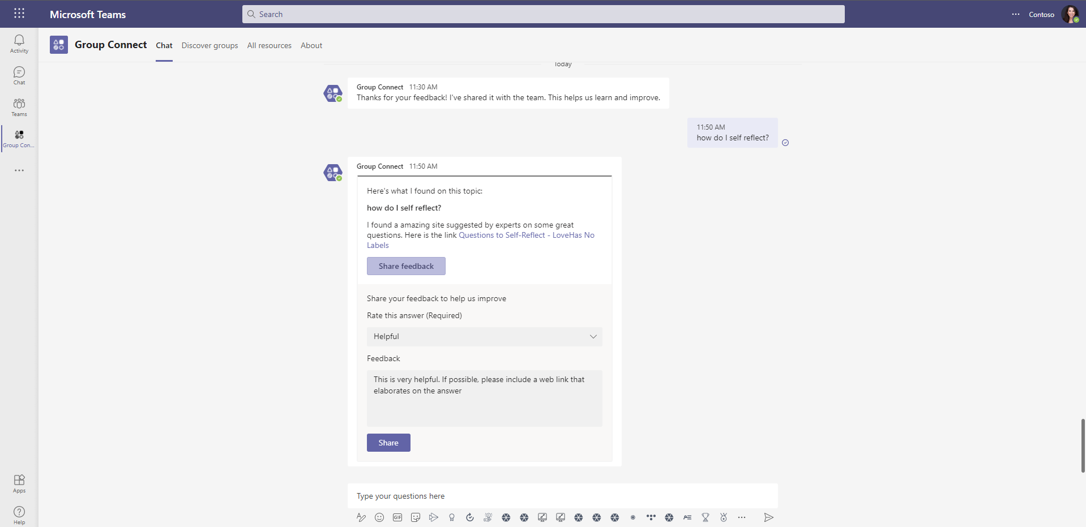Click the Feedback text area
The image size is (1086, 527).
485,398
